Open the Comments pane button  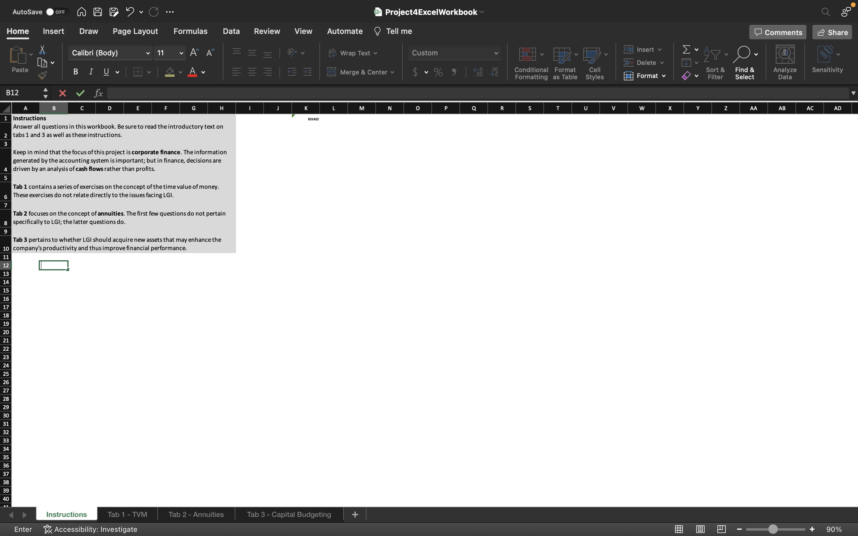tap(778, 32)
